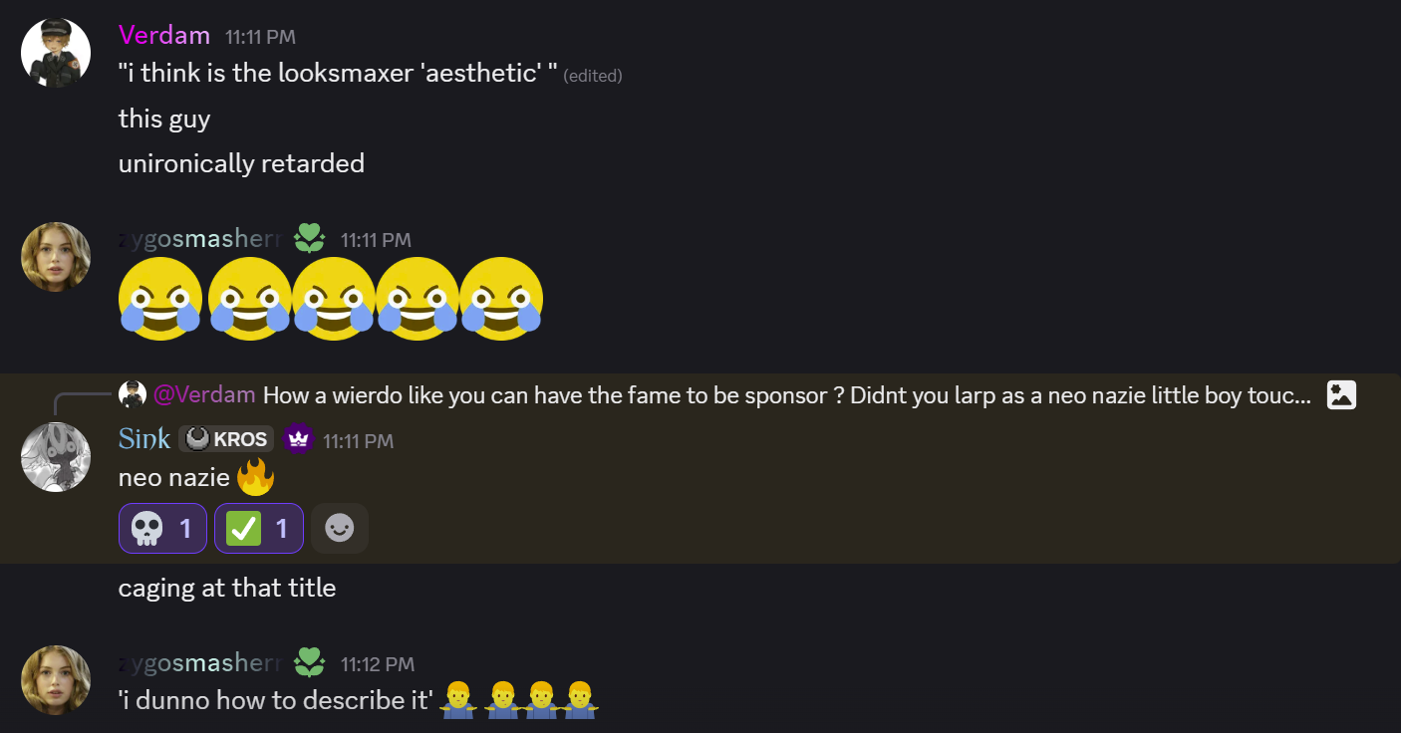1401x733 pixels.
Task: Click the last laughing emoji in the emoji row
Action: (501, 298)
